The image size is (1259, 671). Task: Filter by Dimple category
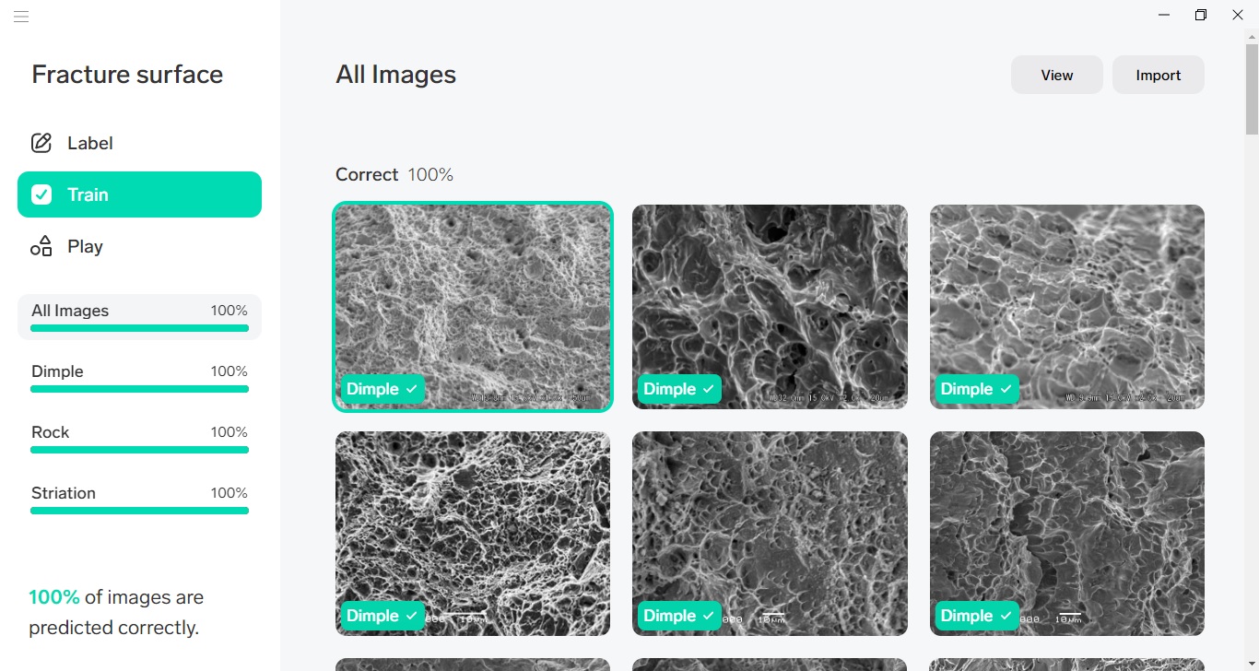click(x=139, y=378)
